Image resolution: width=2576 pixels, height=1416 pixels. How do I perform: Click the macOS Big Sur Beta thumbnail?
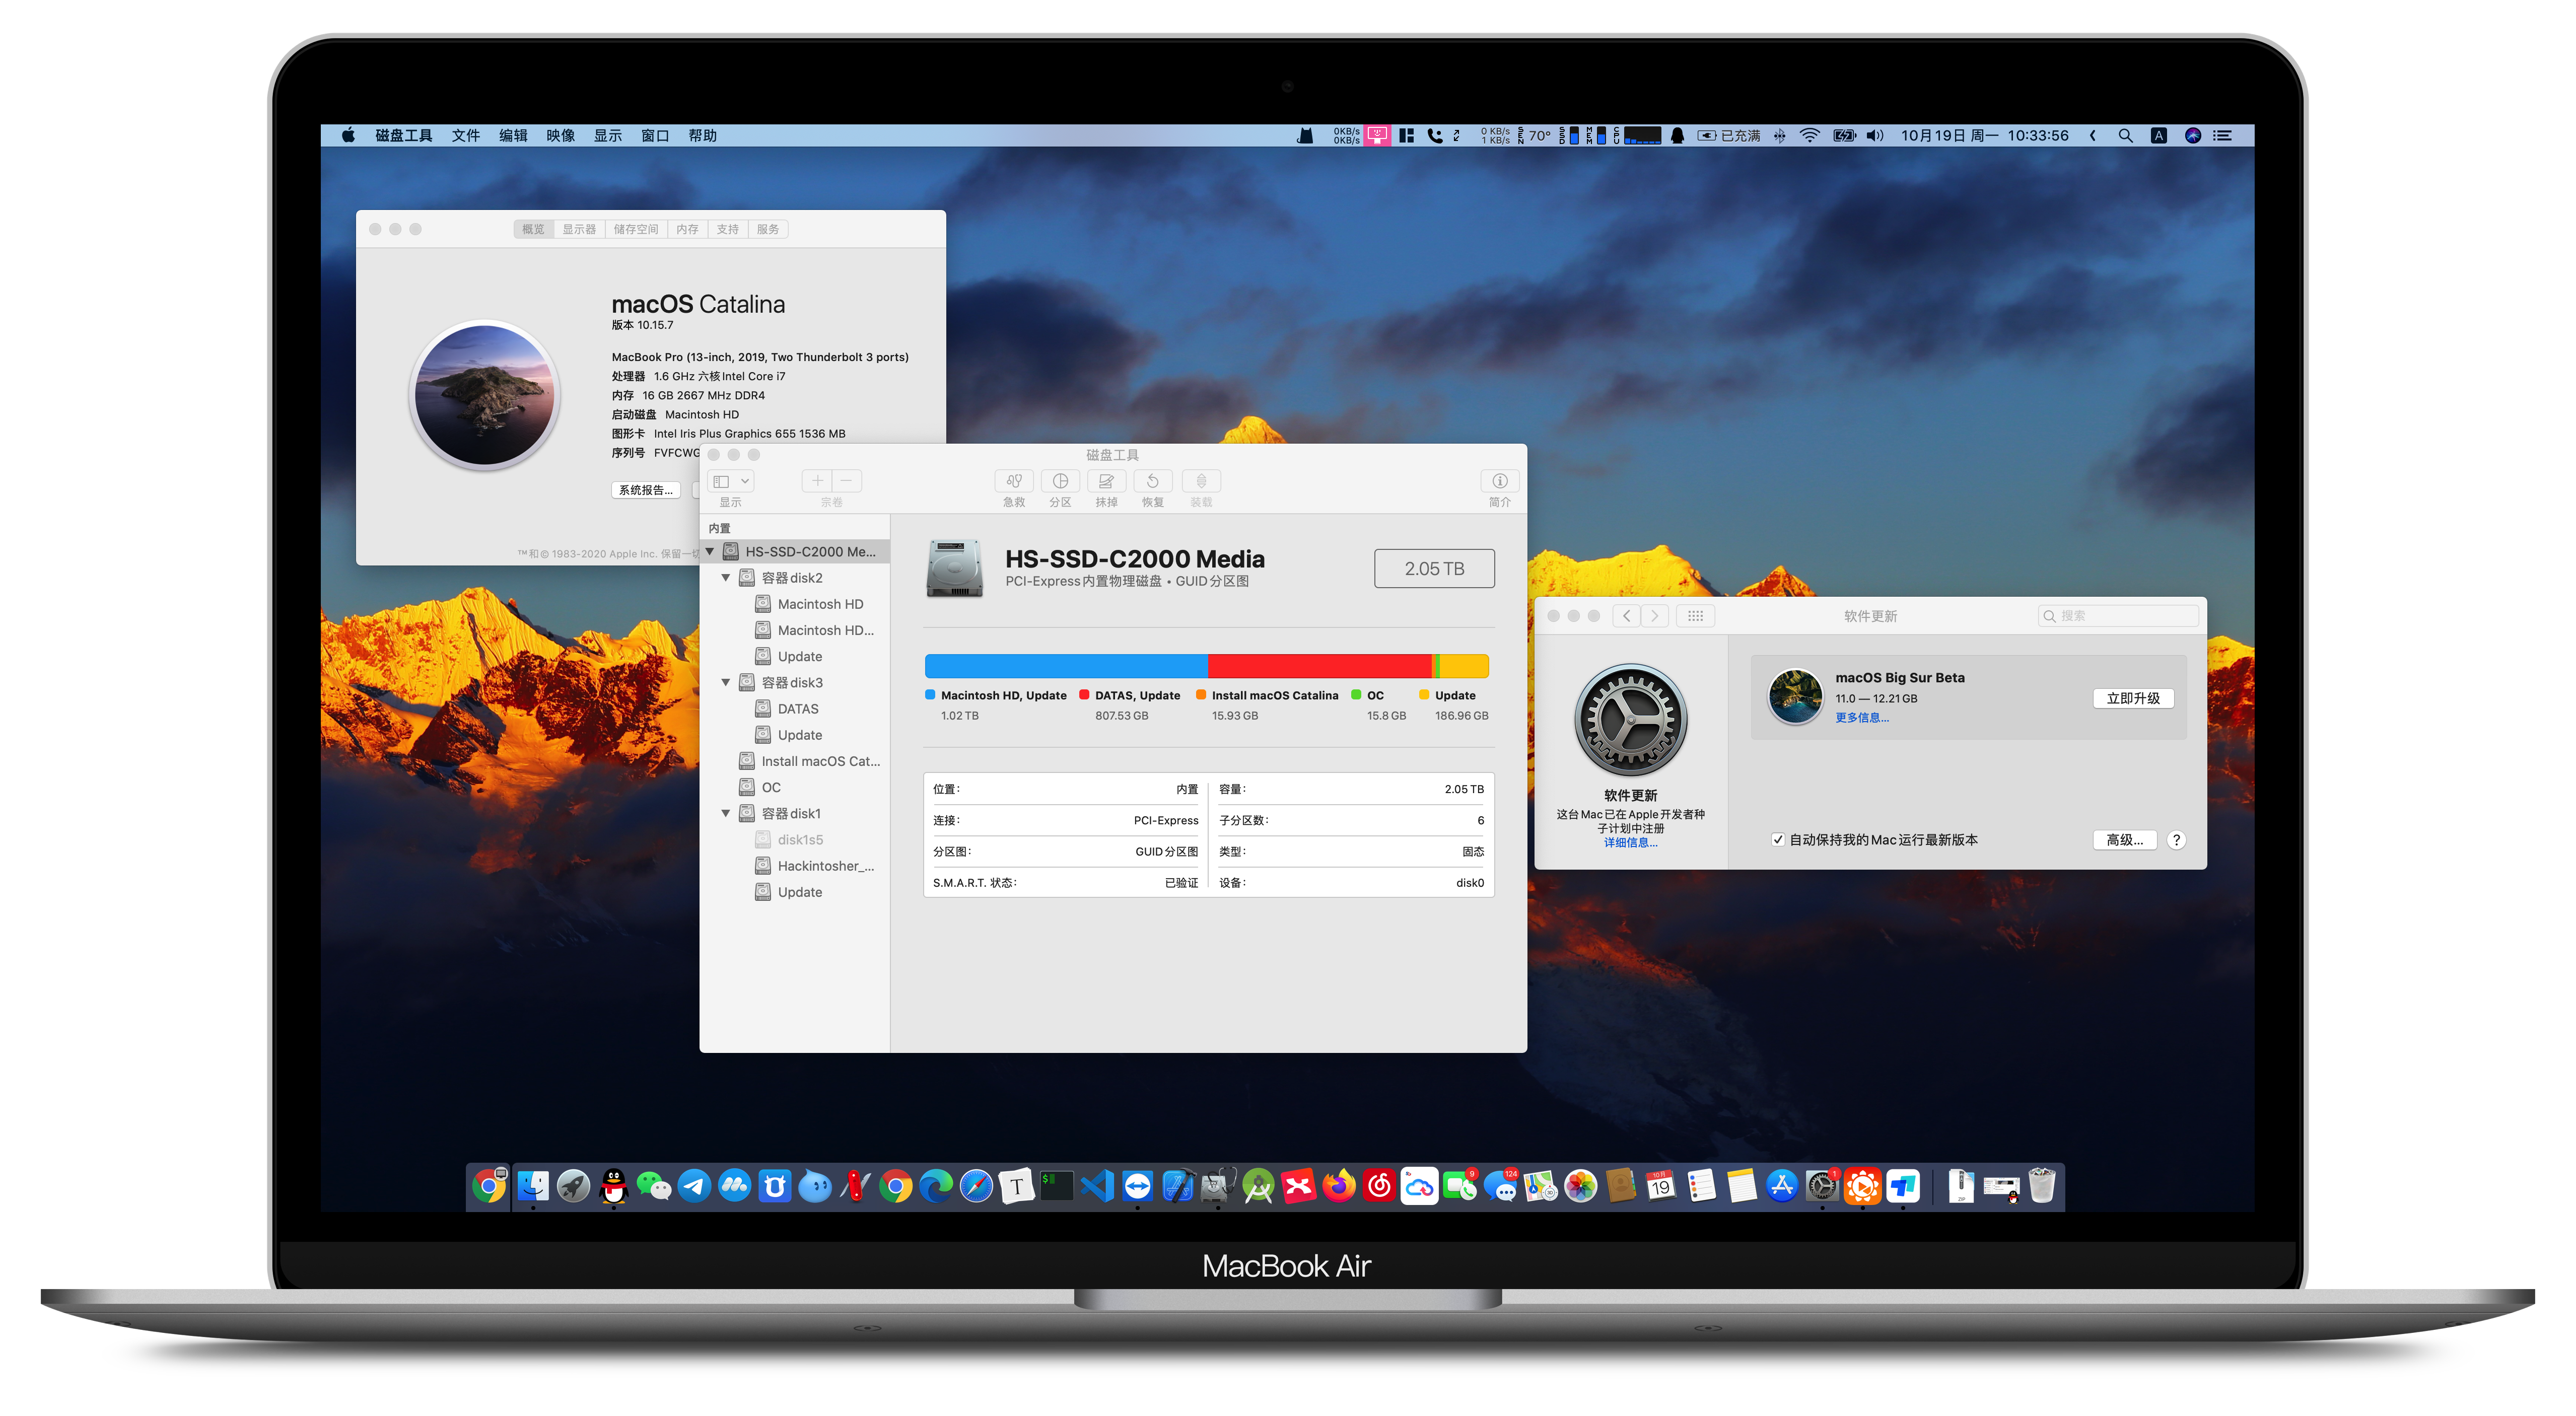(1795, 697)
